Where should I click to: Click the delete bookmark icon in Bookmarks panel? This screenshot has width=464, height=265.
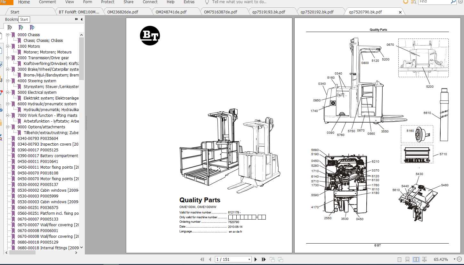tap(10, 28)
